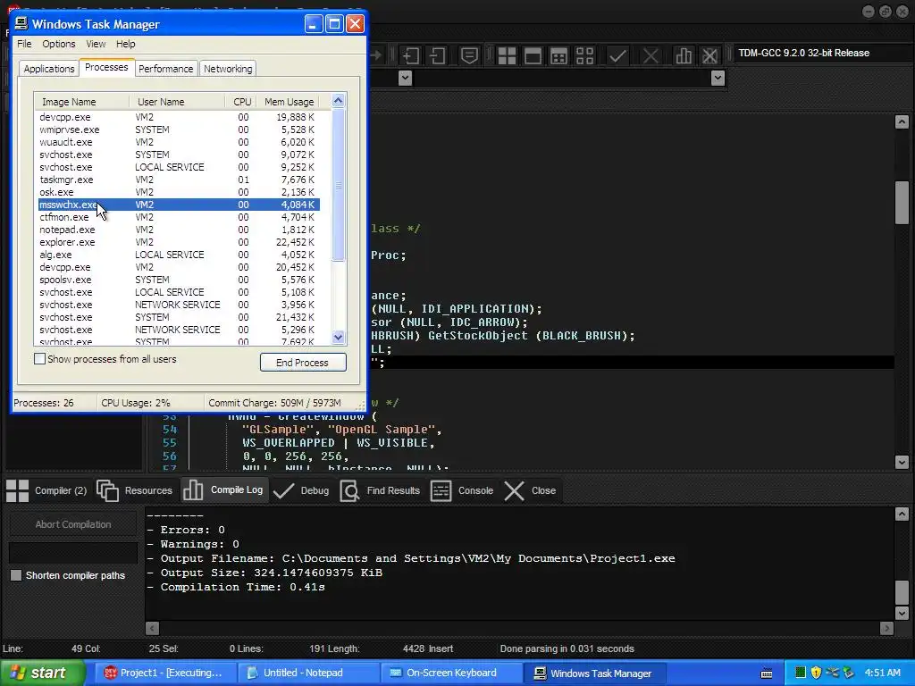This screenshot has height=686, width=915.
Task: Click the keyboard icon beside the system tray
Action: (x=767, y=673)
